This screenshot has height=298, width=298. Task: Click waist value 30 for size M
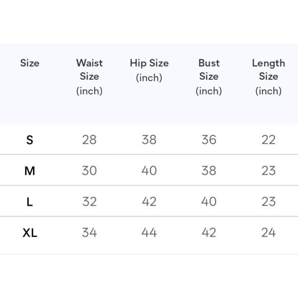[x=89, y=171]
